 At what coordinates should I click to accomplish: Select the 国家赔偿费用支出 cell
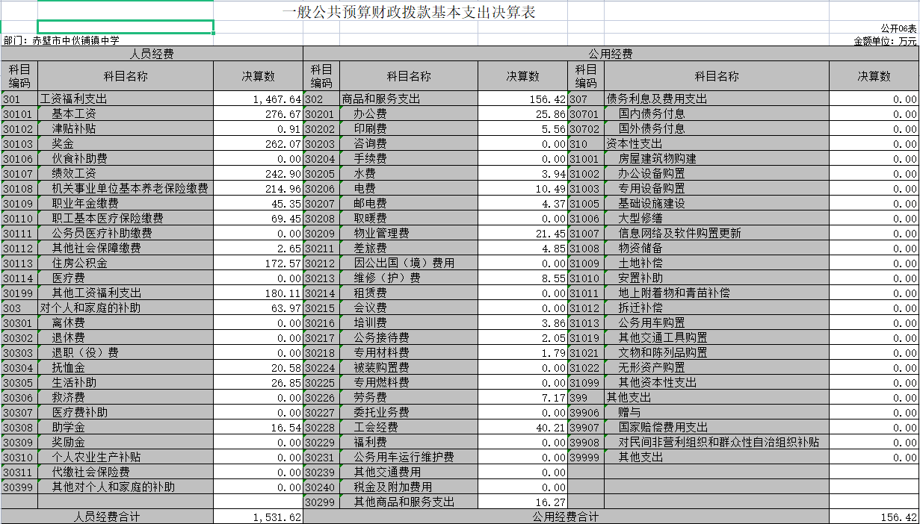pos(717,427)
